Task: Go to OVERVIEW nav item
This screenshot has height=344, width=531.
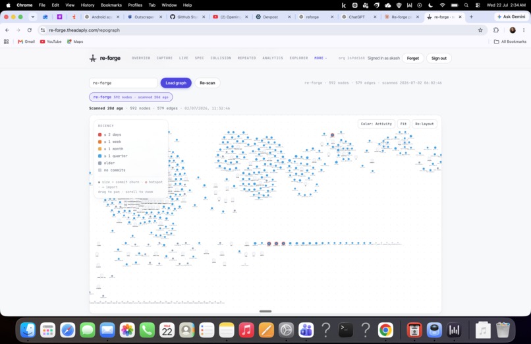Action: click(141, 58)
